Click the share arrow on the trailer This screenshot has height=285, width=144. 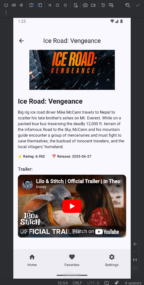[x=24, y=232]
